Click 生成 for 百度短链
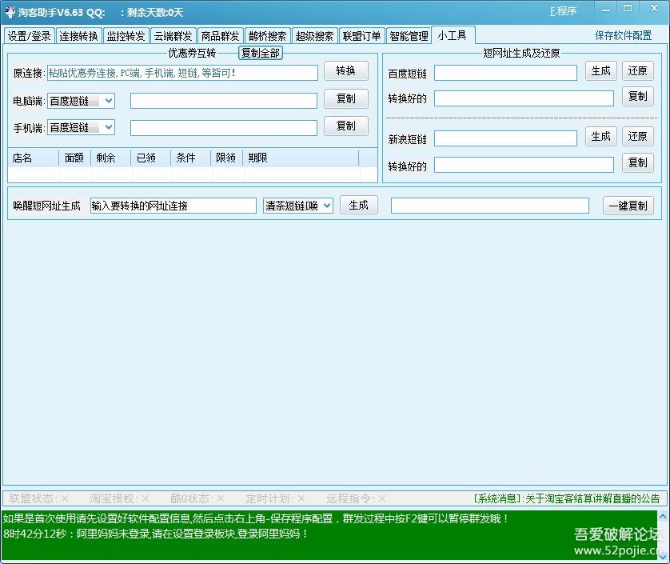Screen dimensions: 670x564 [600, 71]
